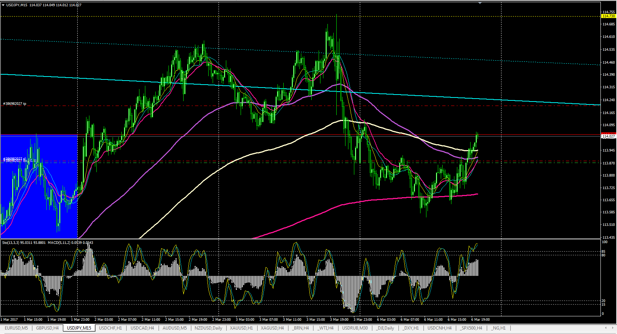Click the chart shift marker at top
The image size is (617, 334).
480,3
